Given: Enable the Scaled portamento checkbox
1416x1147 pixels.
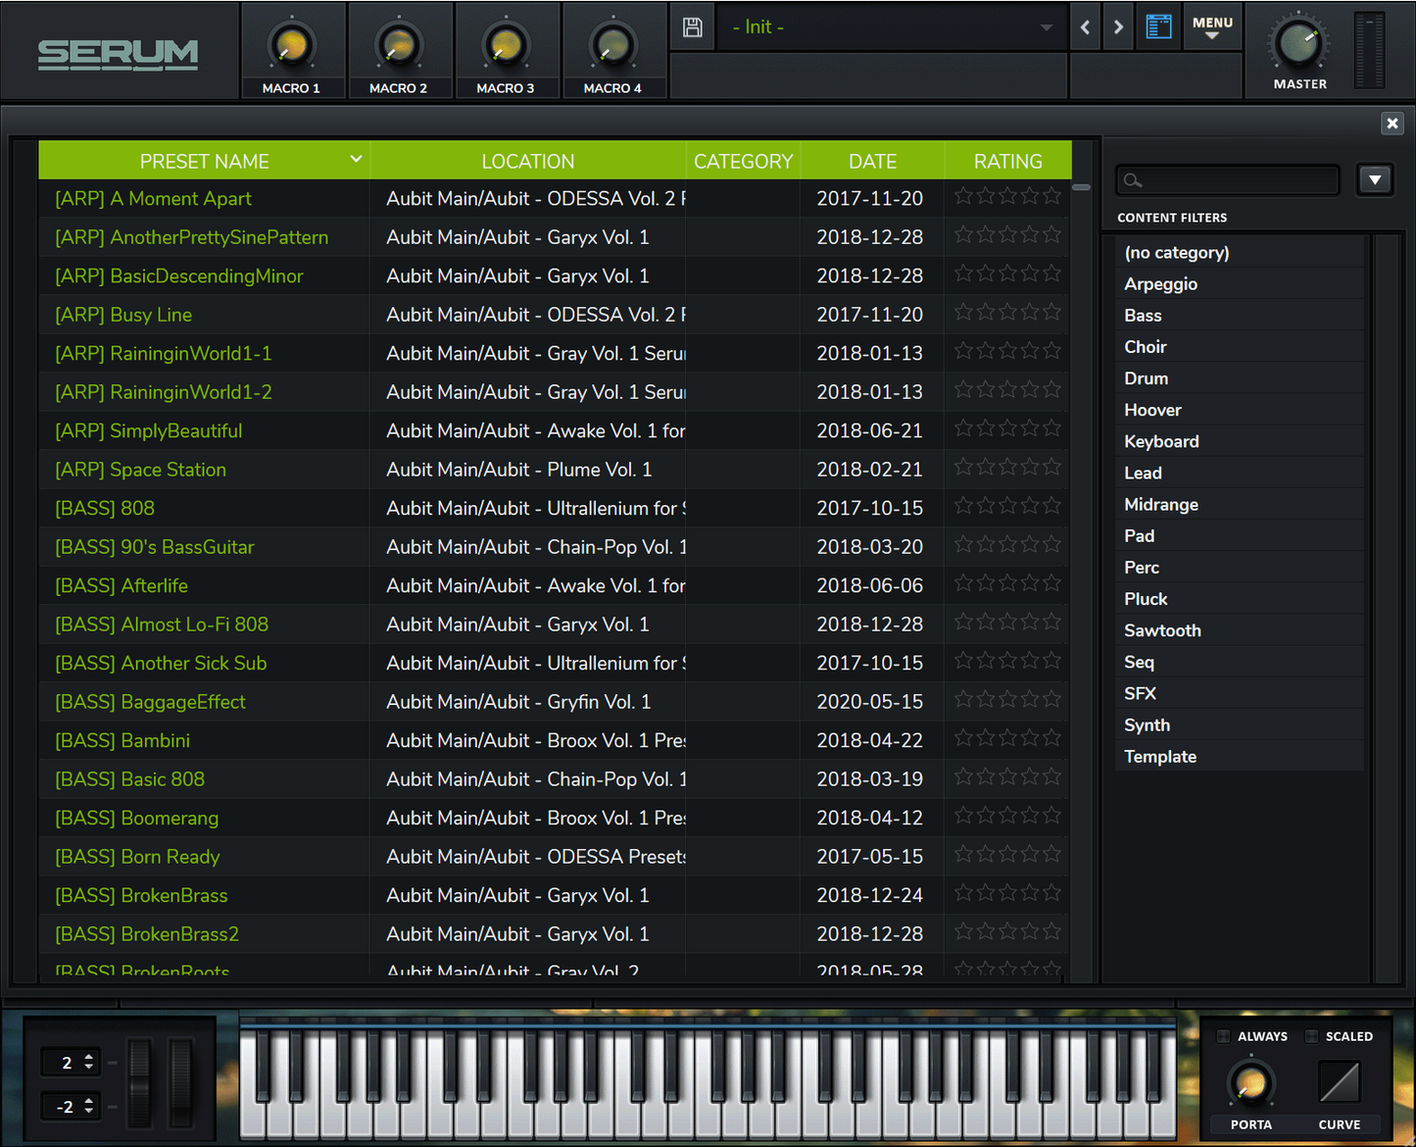Looking at the screenshot, I should pos(1311,1036).
